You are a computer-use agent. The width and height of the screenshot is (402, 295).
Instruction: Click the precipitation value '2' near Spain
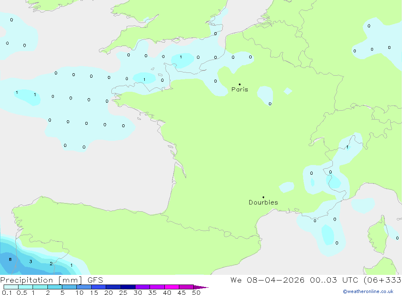tap(51, 264)
